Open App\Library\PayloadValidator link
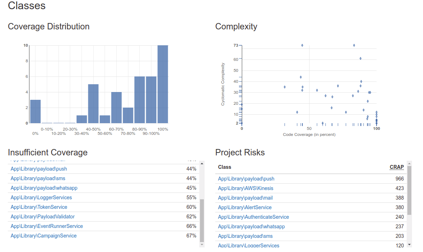The height and width of the screenshot is (252, 423). (43, 217)
